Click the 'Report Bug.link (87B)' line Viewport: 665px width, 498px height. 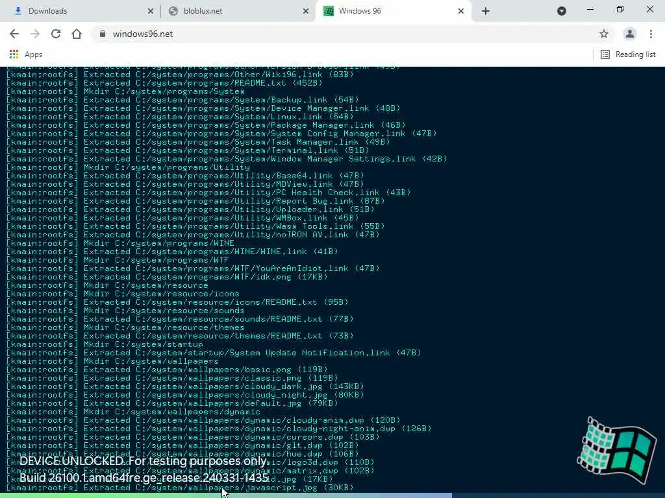pos(195,201)
